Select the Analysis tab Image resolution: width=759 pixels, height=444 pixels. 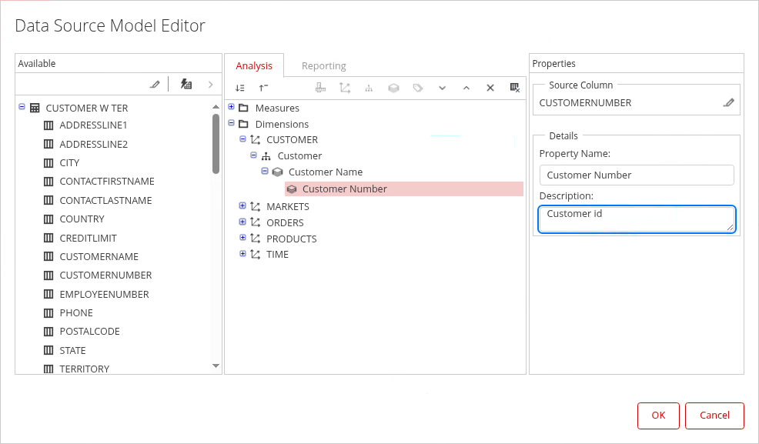point(254,65)
